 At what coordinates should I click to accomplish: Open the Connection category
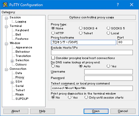tap(18, 69)
